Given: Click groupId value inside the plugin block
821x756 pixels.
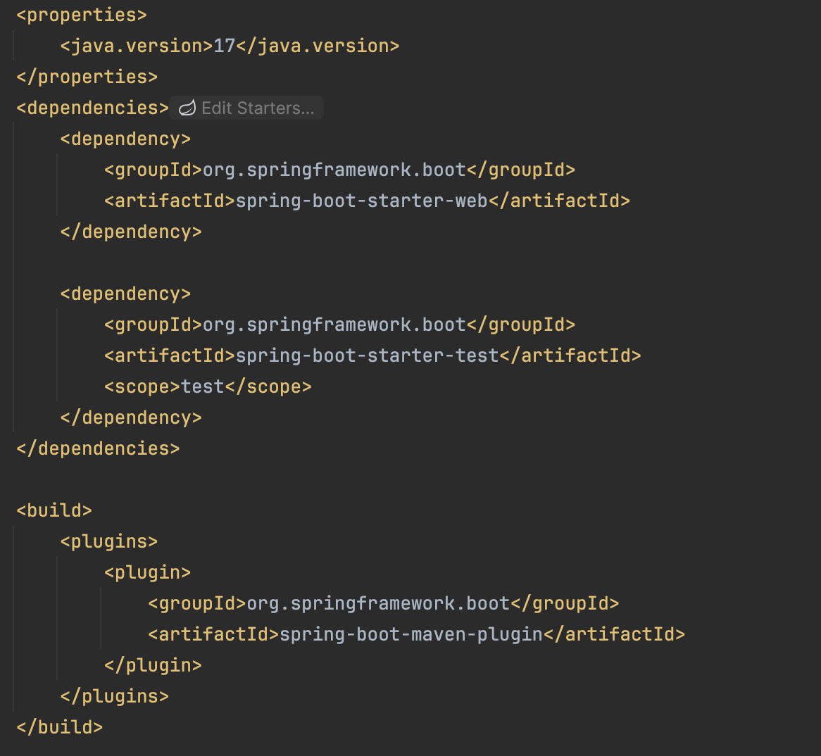Looking at the screenshot, I should point(377,604).
